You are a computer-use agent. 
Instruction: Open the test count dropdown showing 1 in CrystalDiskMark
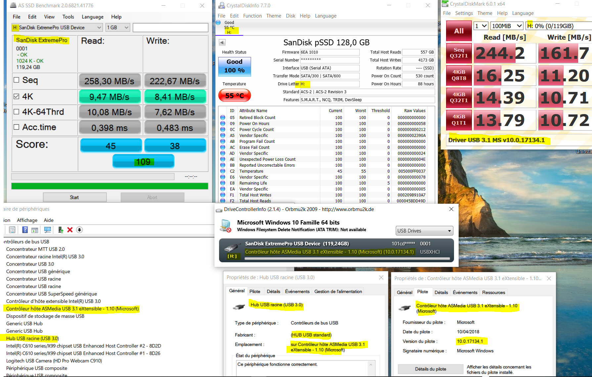[x=481, y=26]
